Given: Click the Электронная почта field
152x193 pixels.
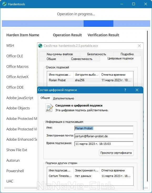Looking at the screenshot, I should coord(104,136).
